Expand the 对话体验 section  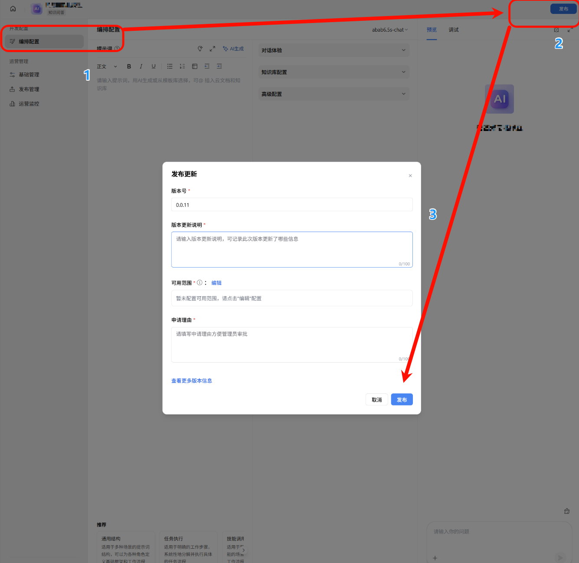334,50
